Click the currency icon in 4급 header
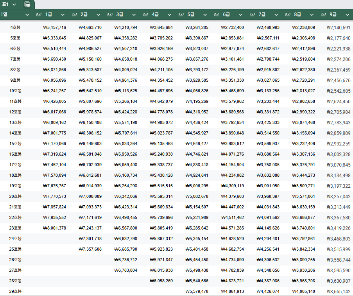Viewport: 353px width, 296px height. [145, 14]
